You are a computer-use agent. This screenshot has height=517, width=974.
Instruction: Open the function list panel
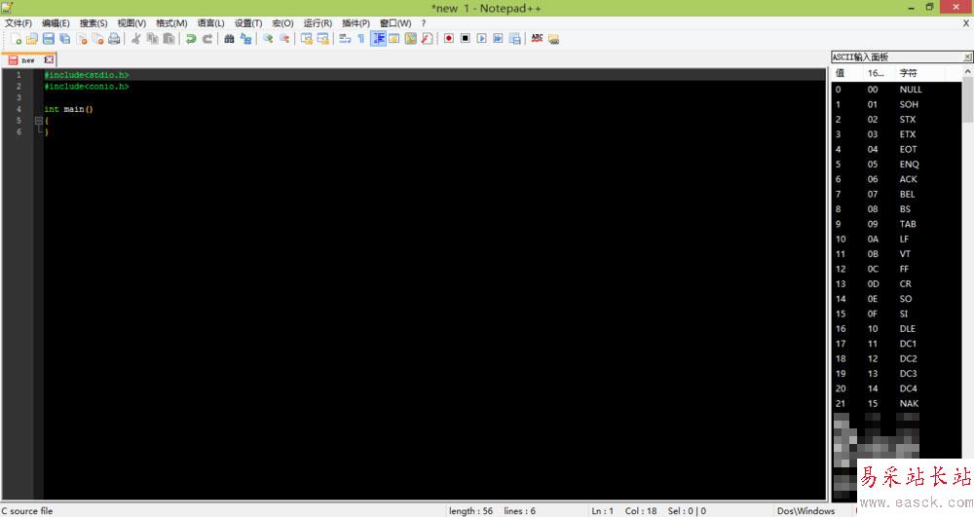click(x=427, y=39)
